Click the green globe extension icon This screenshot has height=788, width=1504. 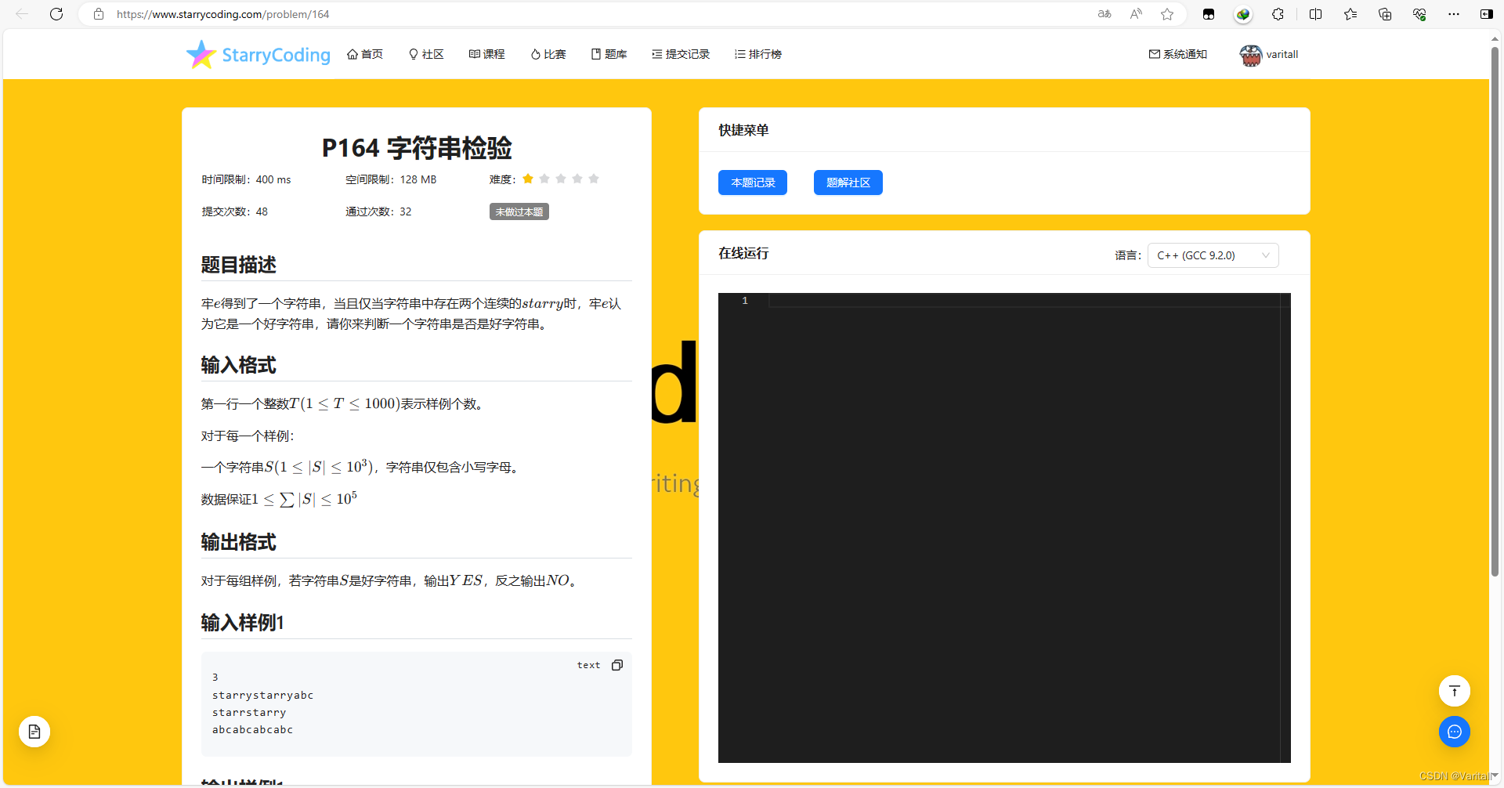pyautogui.click(x=1243, y=14)
